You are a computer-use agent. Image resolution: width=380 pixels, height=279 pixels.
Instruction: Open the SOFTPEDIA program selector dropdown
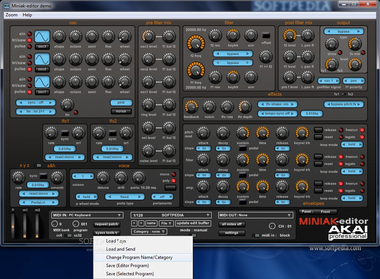[x=171, y=215]
